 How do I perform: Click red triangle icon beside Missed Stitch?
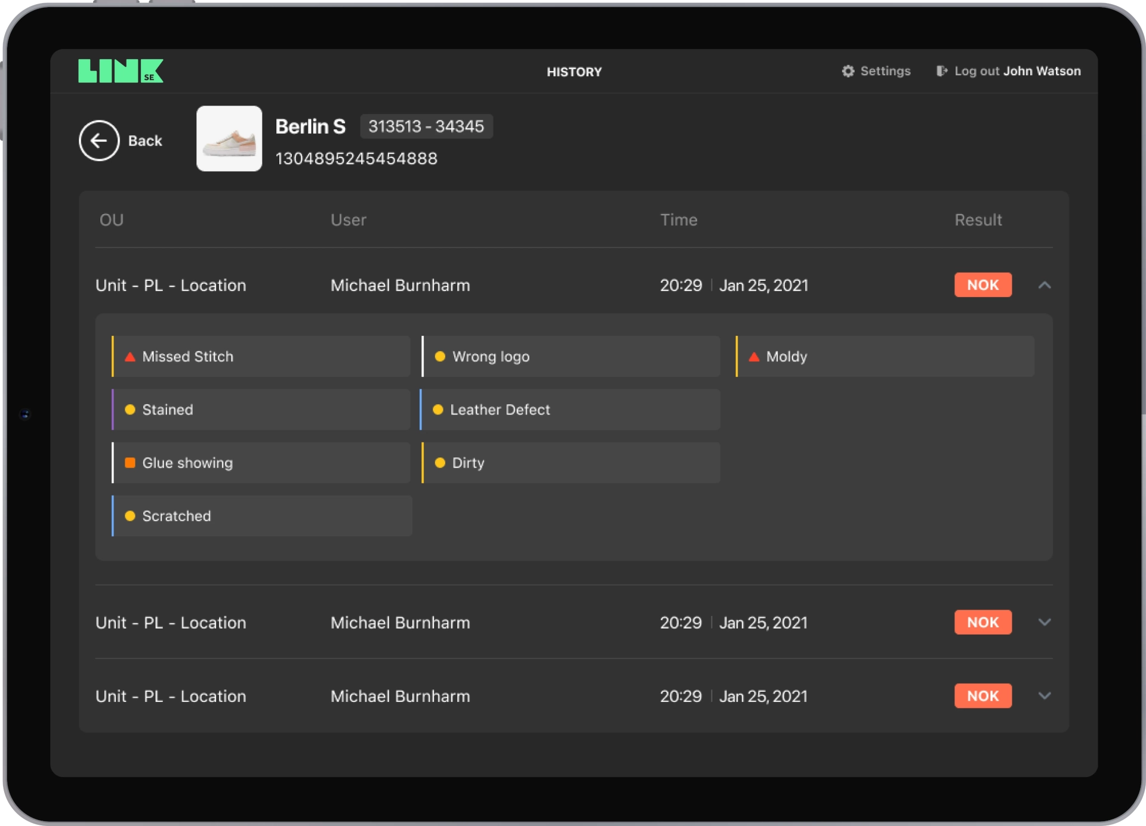[130, 357]
